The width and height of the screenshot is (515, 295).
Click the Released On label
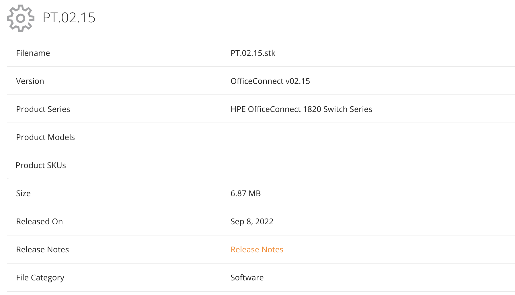coord(39,221)
